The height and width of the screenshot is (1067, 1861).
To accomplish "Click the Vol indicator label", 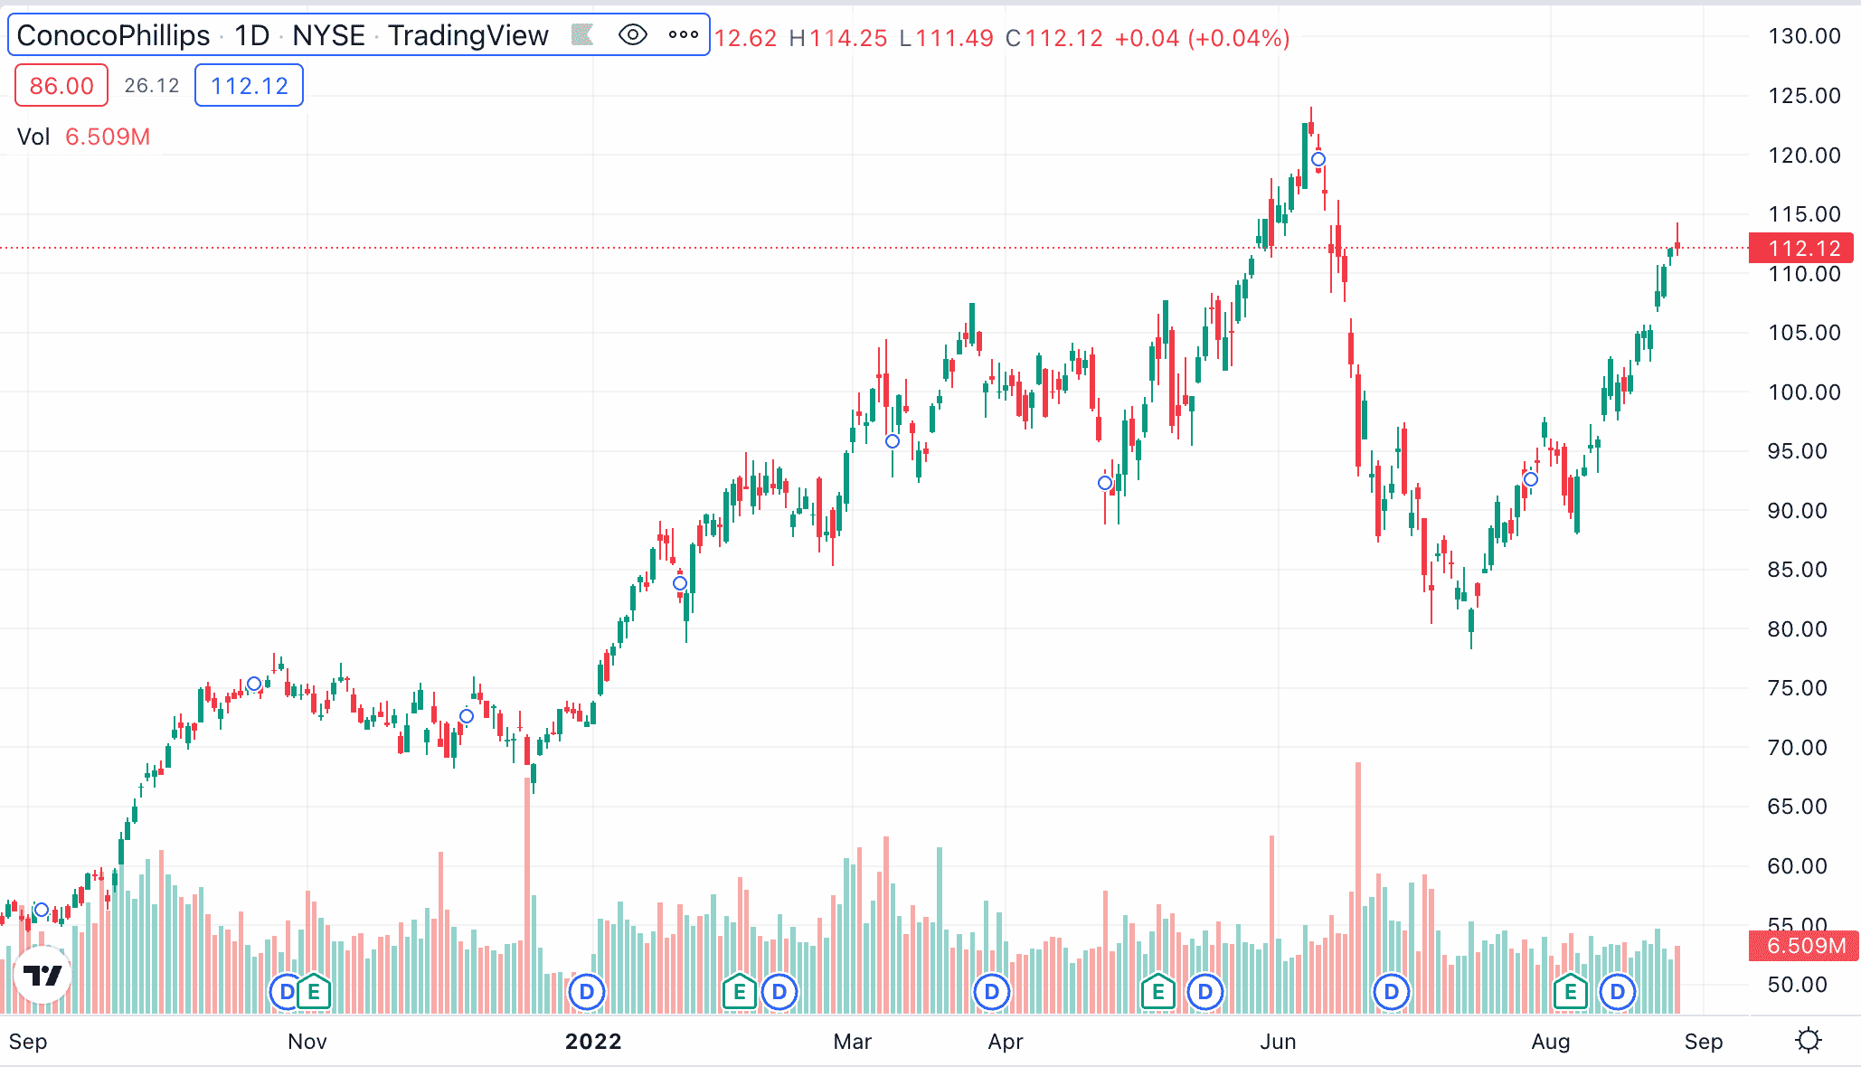I will [x=33, y=137].
